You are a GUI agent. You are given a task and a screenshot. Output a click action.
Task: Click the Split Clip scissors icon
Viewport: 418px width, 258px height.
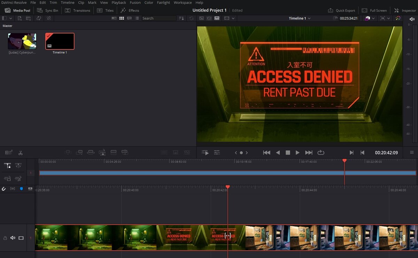tap(21, 153)
